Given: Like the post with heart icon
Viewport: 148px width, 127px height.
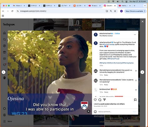Looking at the screenshot, I should (95, 100).
